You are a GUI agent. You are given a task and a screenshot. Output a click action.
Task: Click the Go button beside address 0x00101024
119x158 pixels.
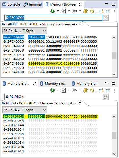pyautogui.click(x=106, y=97)
